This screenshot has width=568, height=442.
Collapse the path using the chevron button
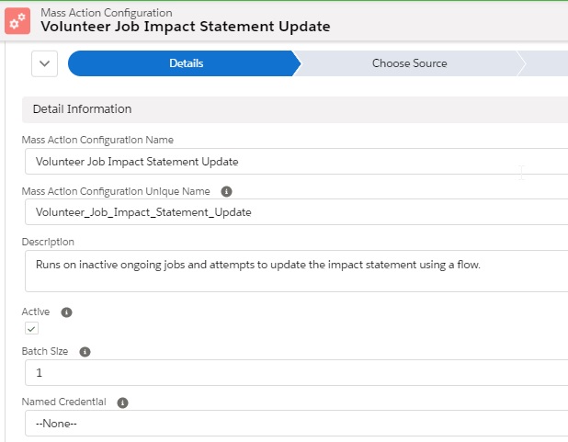[45, 63]
